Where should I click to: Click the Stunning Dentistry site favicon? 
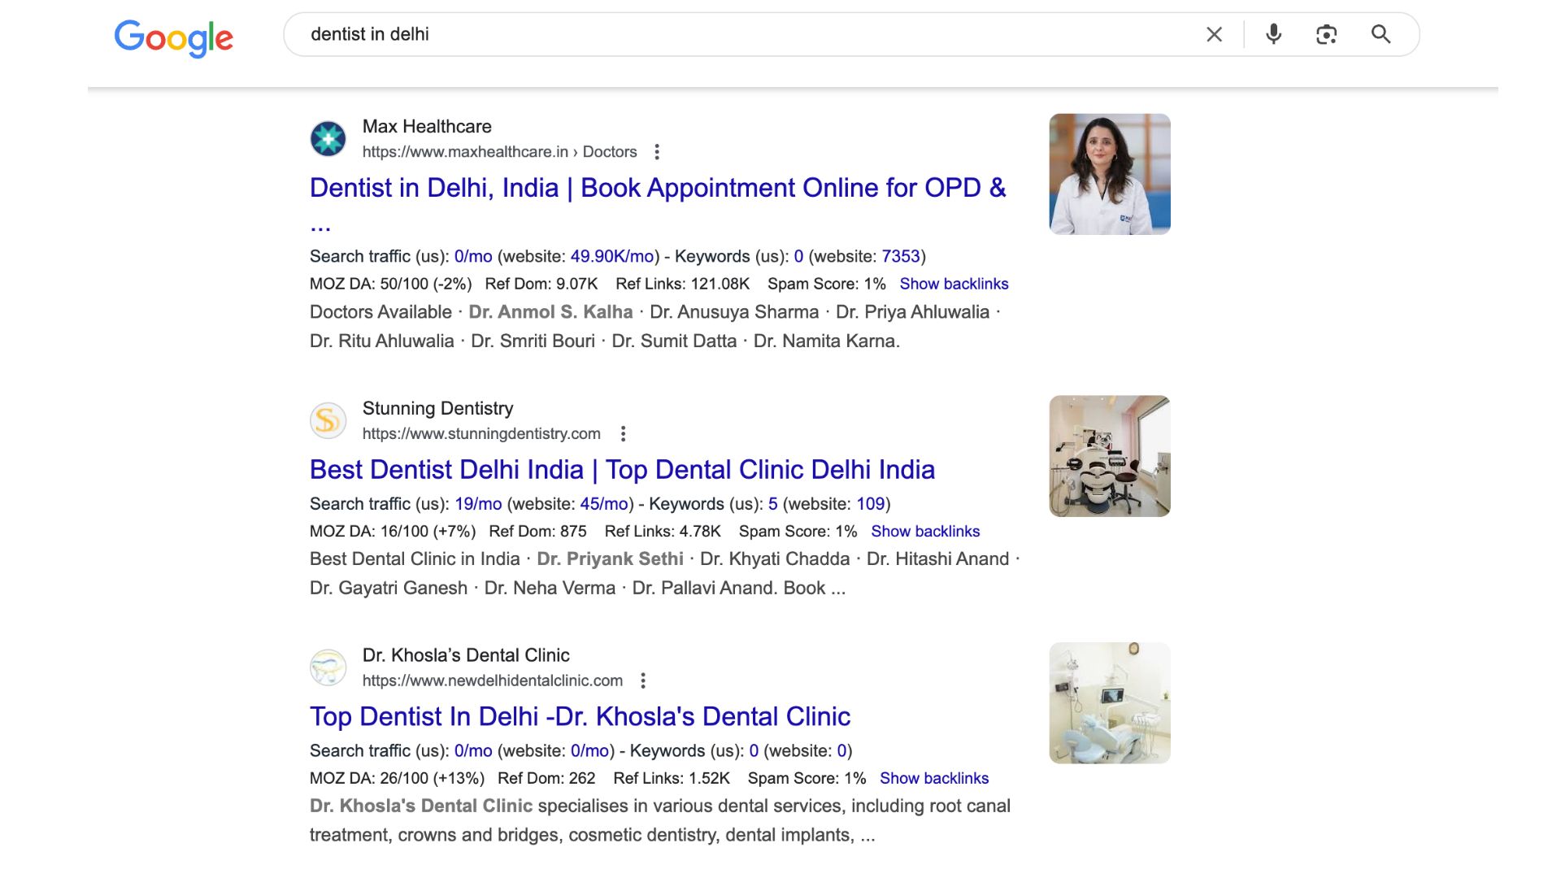click(328, 420)
